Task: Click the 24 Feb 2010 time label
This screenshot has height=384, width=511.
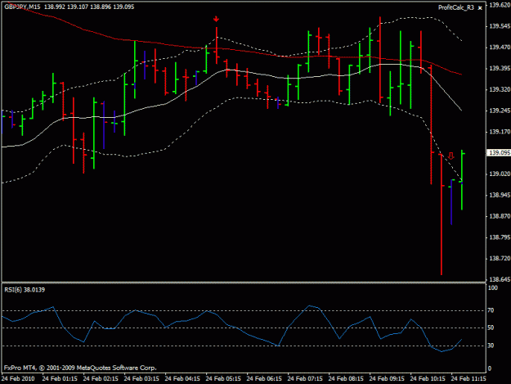Action: pyautogui.click(x=18, y=379)
